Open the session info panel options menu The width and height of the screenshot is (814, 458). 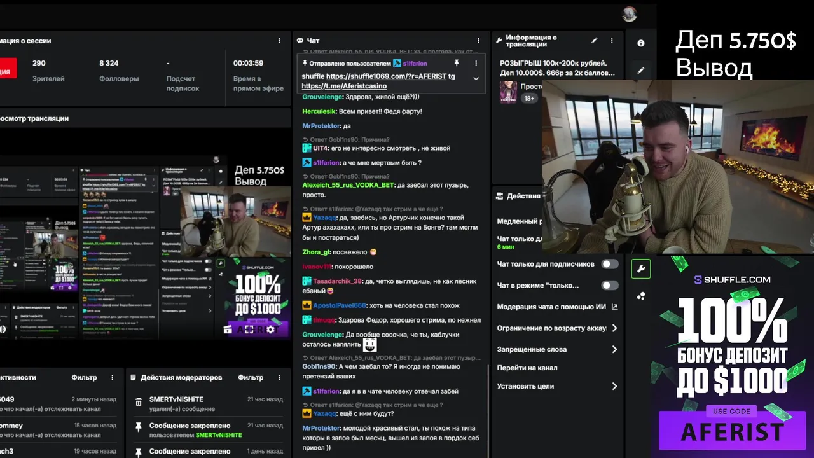point(279,41)
